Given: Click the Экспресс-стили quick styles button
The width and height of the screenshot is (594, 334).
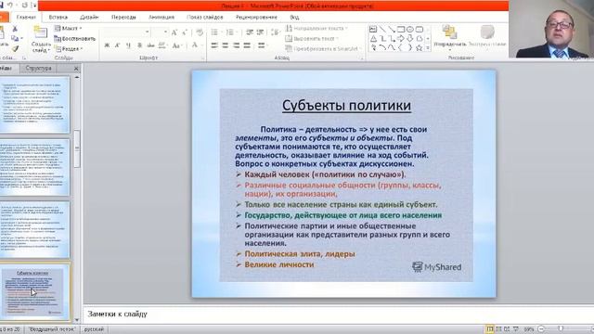Looking at the screenshot, I should [487, 36].
